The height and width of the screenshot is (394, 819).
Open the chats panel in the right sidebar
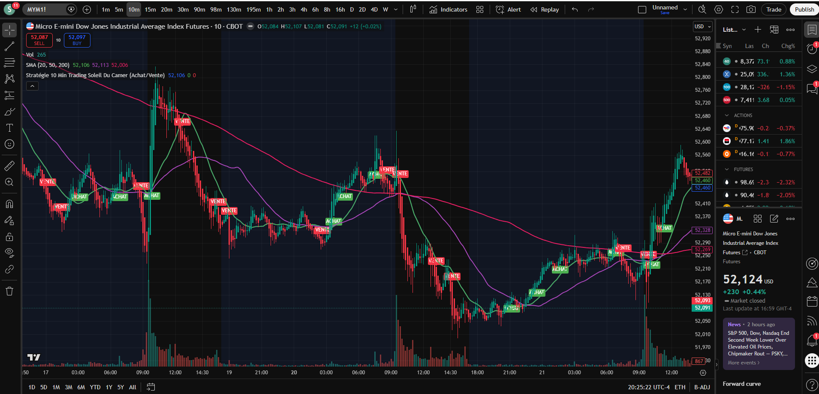pyautogui.click(x=812, y=89)
